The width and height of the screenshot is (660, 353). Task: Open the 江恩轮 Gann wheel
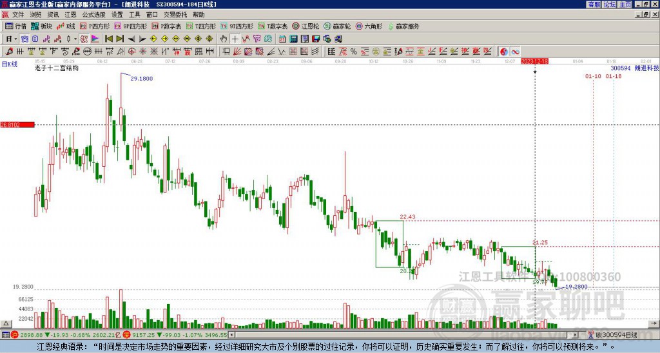pos(306,26)
